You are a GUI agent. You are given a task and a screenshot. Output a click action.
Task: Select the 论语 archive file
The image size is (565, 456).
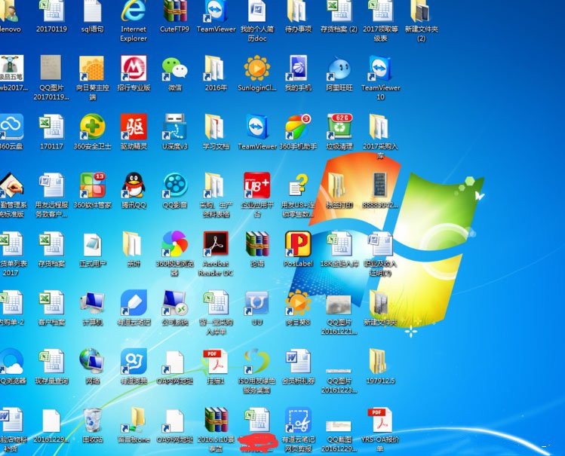click(x=257, y=249)
